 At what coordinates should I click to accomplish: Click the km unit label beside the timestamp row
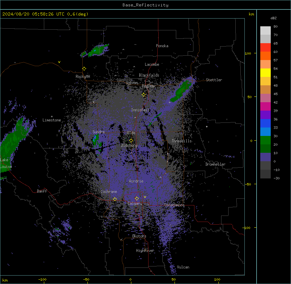tap(252, 14)
